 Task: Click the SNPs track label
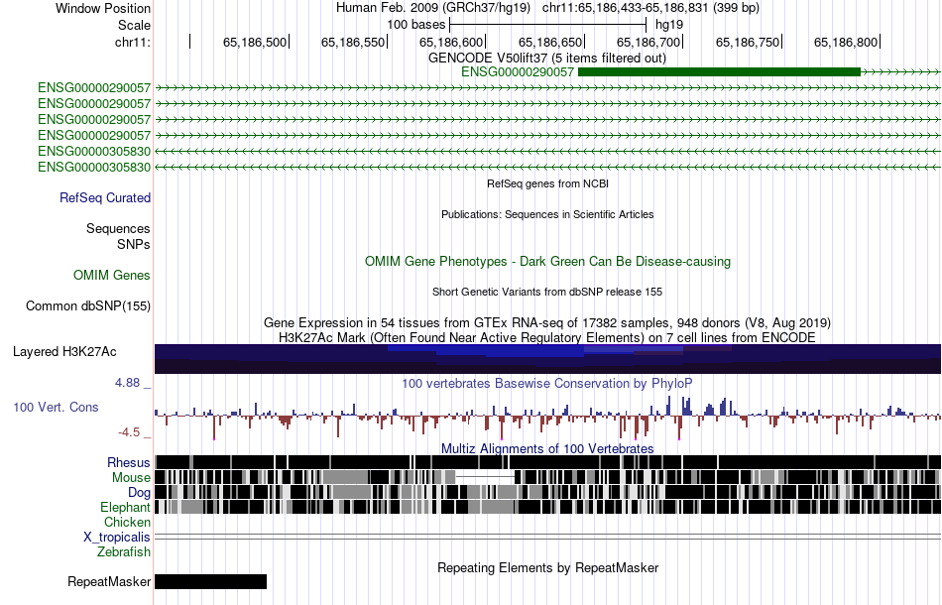coord(134,245)
